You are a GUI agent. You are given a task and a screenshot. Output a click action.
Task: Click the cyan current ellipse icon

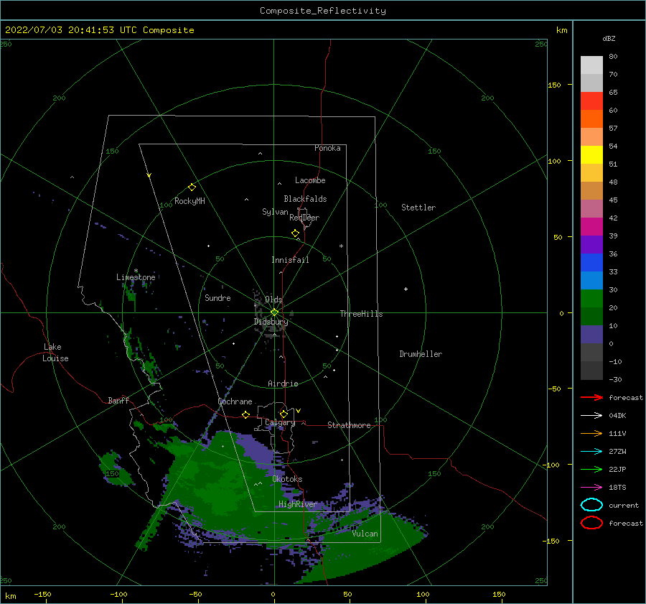coord(591,505)
